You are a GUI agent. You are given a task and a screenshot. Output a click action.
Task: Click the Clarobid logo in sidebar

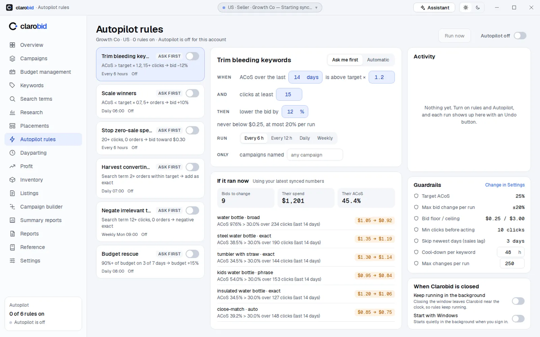[28, 26]
